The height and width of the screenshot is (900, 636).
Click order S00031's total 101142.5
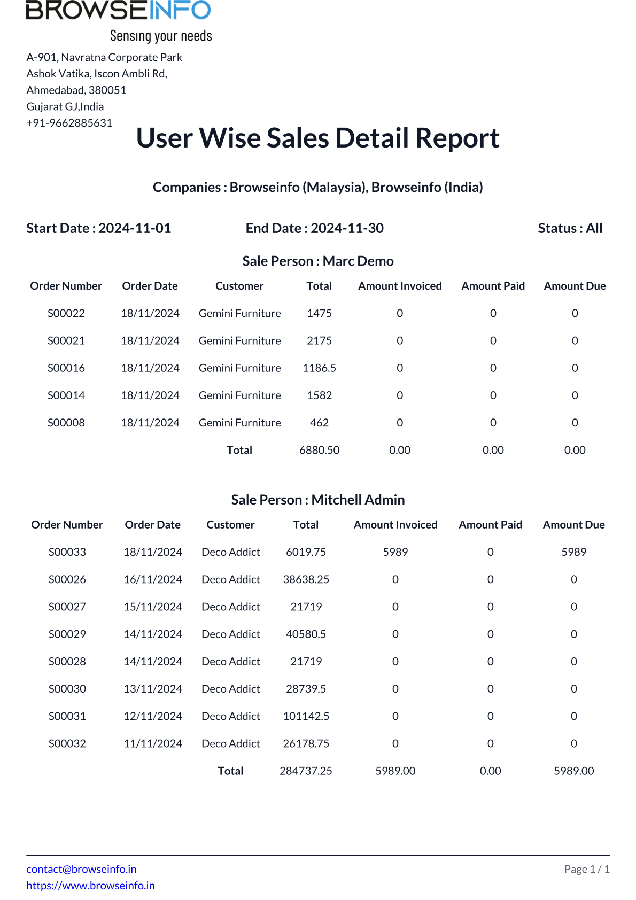[x=306, y=716]
